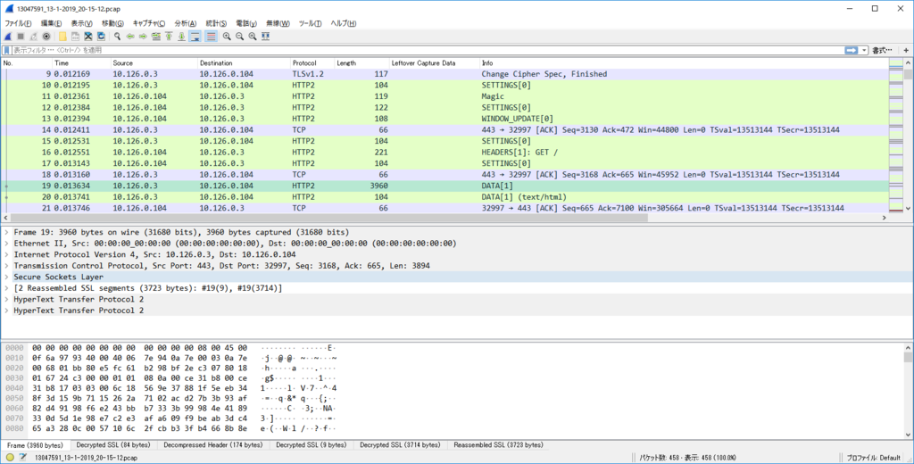This screenshot has width=914, height=464.
Task: Open capture options gear icon
Action: click(x=46, y=37)
